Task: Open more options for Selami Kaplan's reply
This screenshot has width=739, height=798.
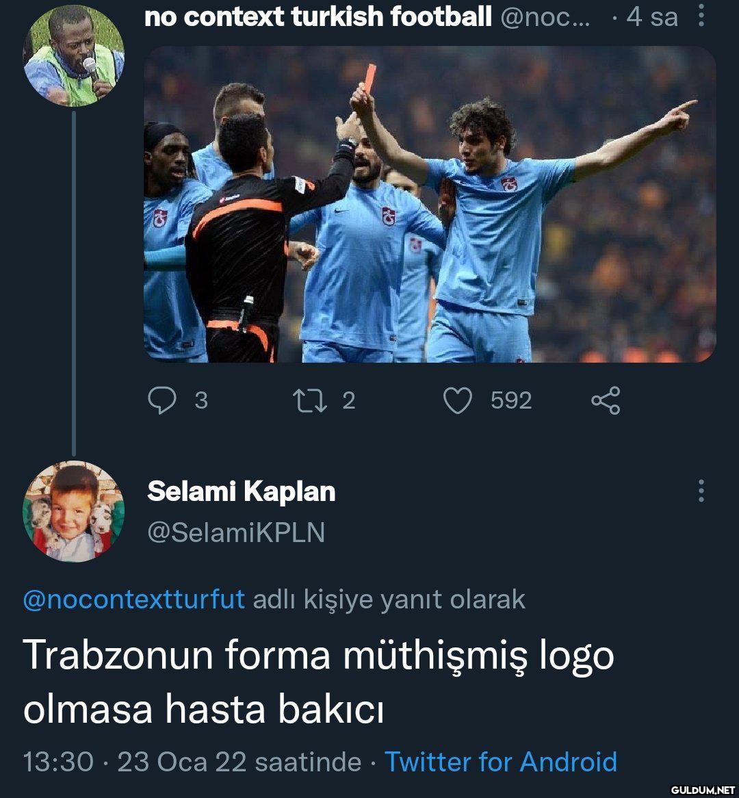Action: (x=701, y=491)
